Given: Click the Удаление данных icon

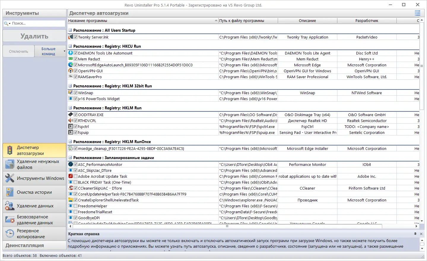Looking at the screenshot, I should pos(10,206).
